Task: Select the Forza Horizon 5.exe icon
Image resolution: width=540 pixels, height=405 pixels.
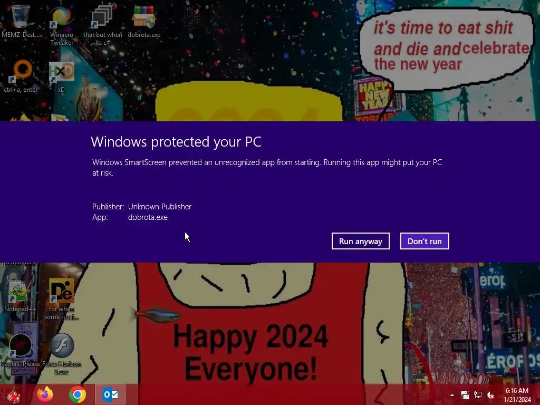Action: pos(61,354)
